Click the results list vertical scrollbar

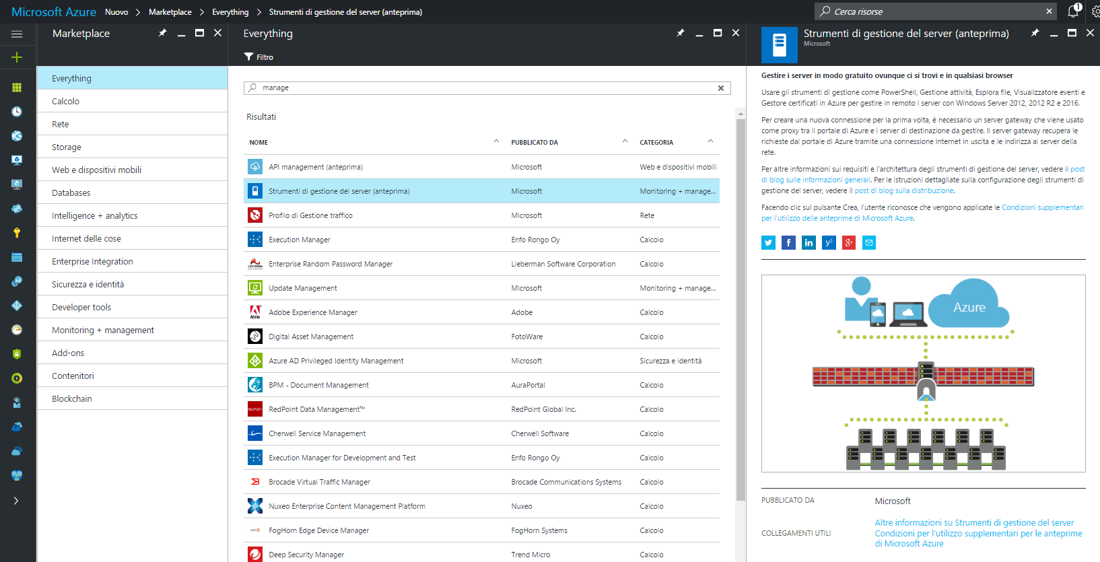coord(741,310)
